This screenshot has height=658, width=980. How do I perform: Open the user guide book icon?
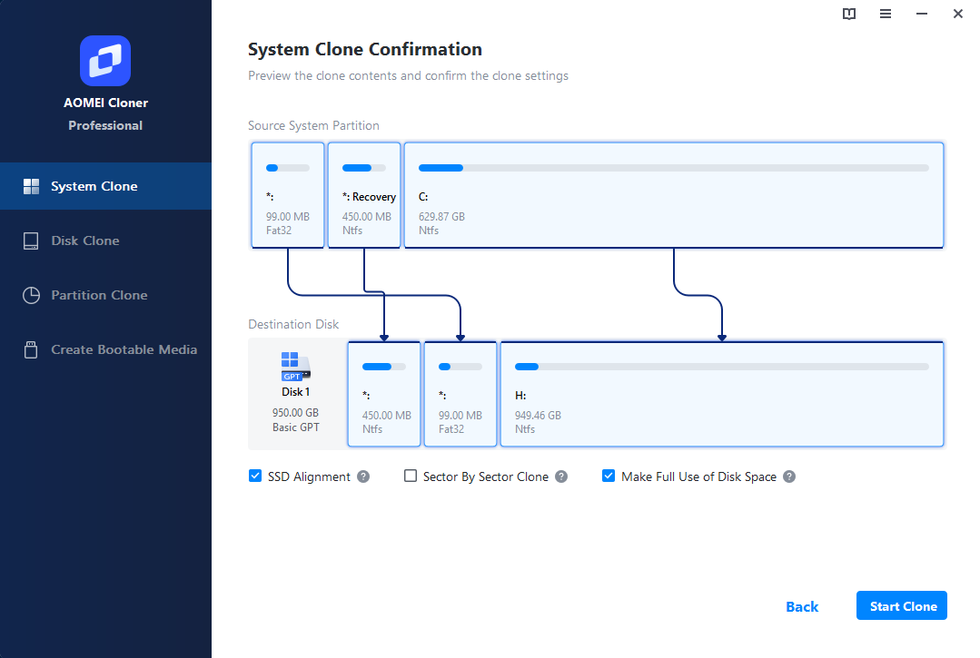tap(848, 14)
